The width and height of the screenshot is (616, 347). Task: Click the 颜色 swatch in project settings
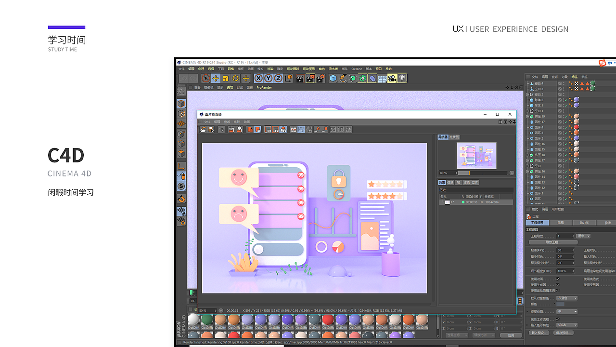560,304
